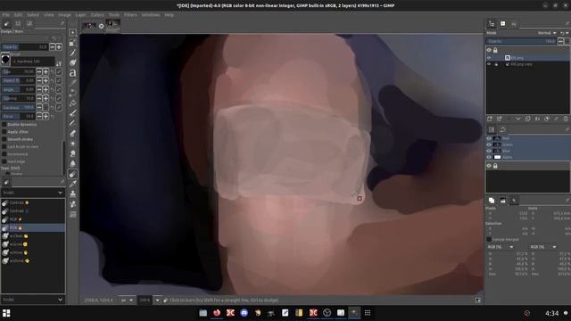Open the Colors menu
This screenshot has height=321, width=571.
[x=97, y=15]
